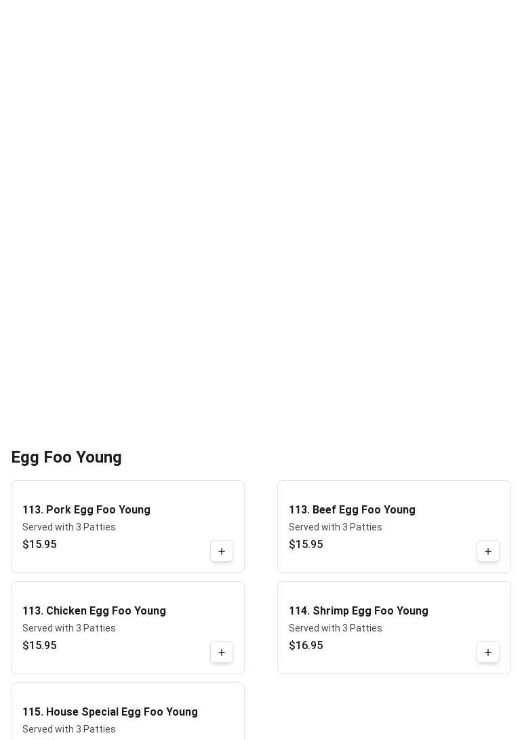Open the 113. Chicken Egg Foo Young title
The image size is (522, 740).
[x=94, y=610]
